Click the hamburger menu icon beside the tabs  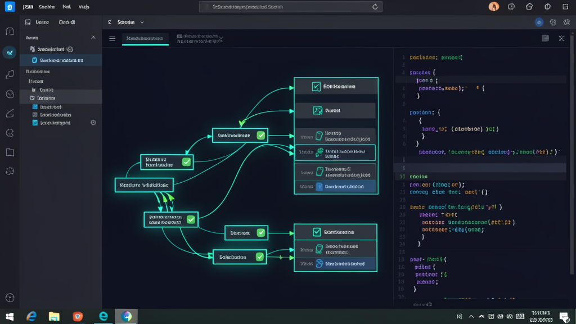point(112,39)
